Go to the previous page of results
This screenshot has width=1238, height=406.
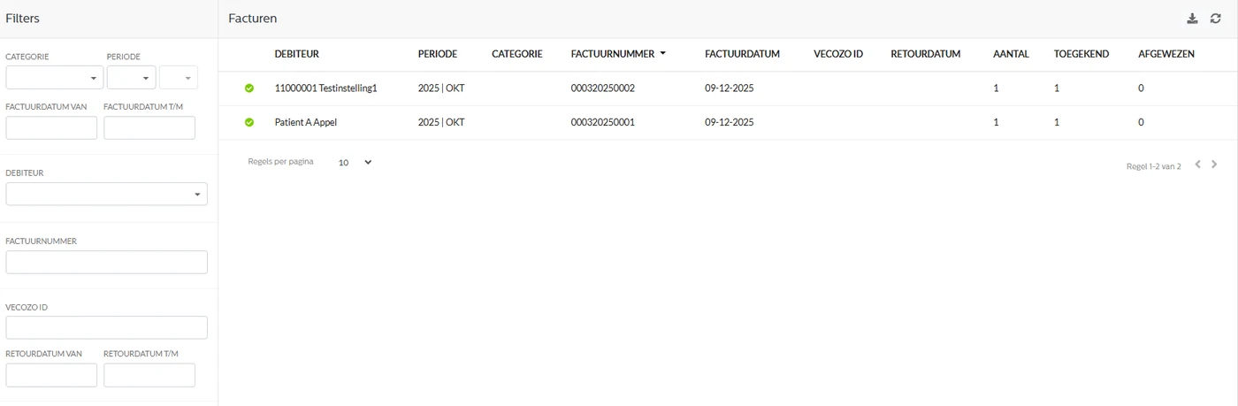click(1197, 165)
